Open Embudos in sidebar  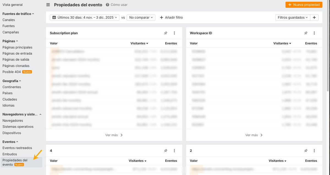point(10,154)
